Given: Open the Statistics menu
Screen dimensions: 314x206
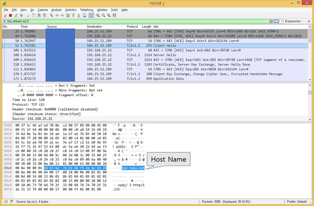Looking at the screenshot, I should pos(71,10).
